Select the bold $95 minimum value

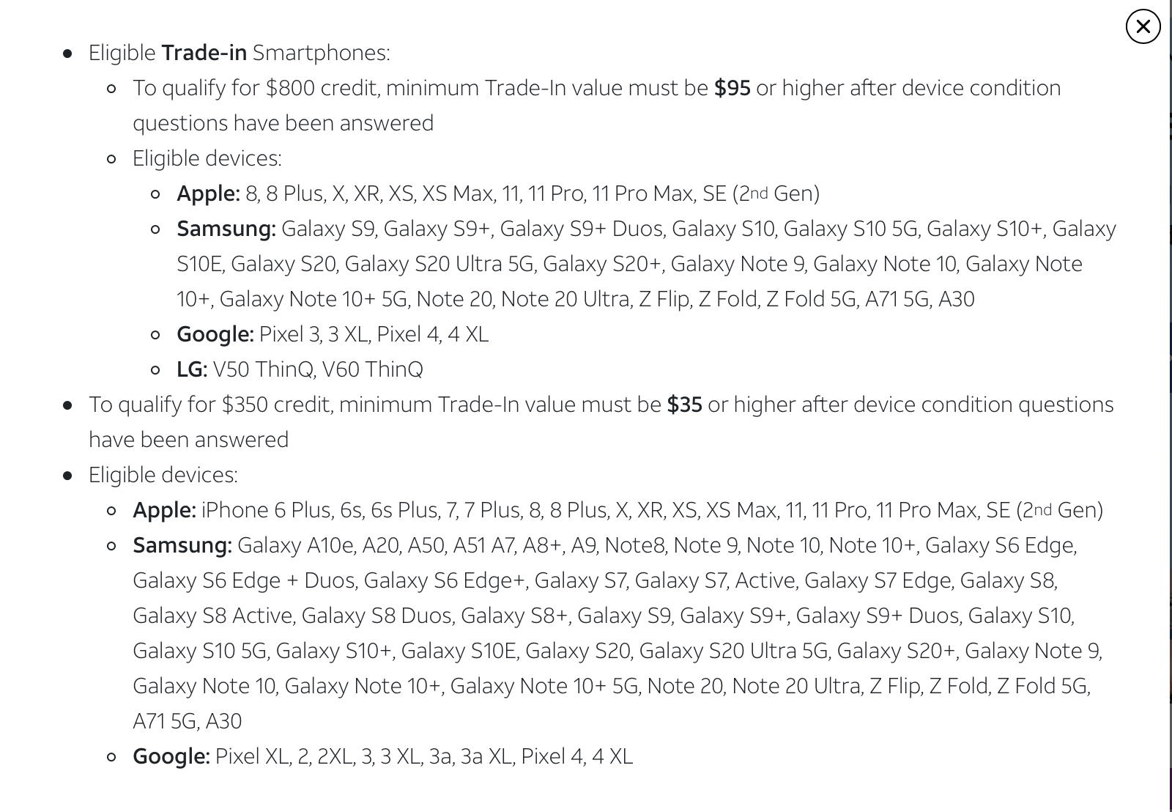pyautogui.click(x=732, y=88)
